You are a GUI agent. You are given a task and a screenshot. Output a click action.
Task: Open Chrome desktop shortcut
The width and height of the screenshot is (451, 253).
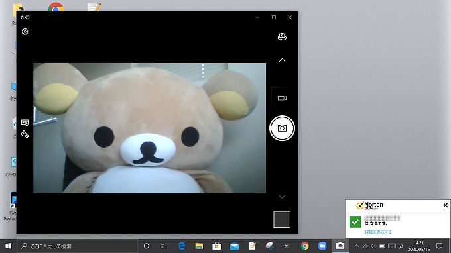pyautogui.click(x=56, y=7)
